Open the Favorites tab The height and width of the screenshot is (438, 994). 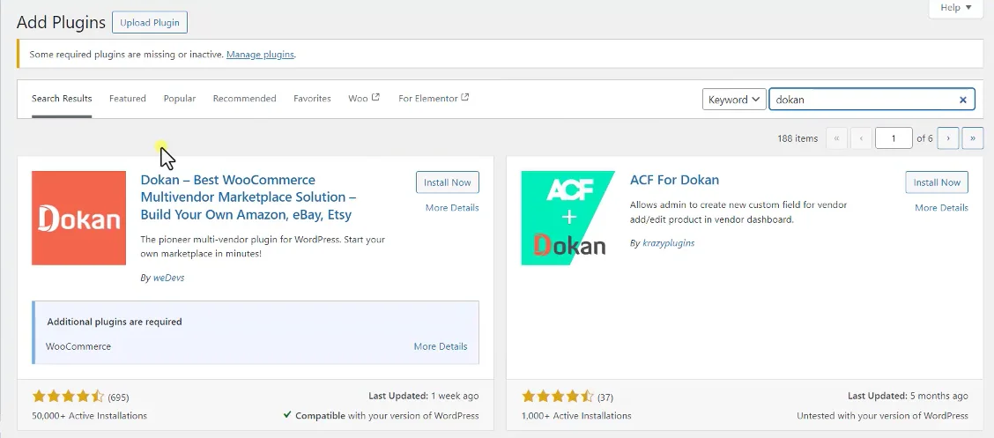coord(312,98)
